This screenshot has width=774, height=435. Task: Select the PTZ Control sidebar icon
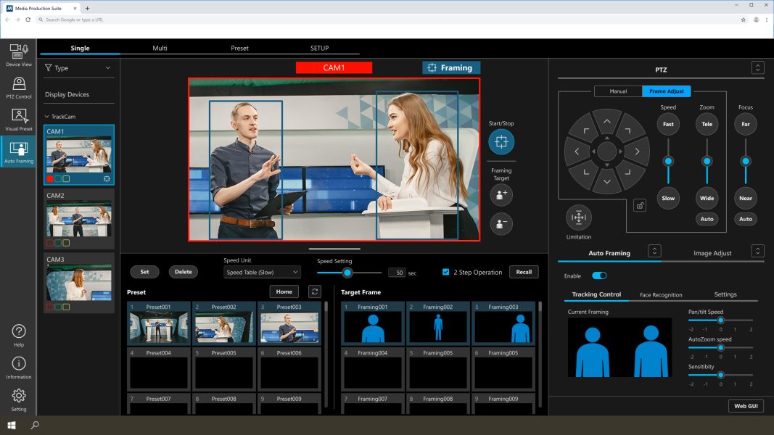click(x=18, y=87)
